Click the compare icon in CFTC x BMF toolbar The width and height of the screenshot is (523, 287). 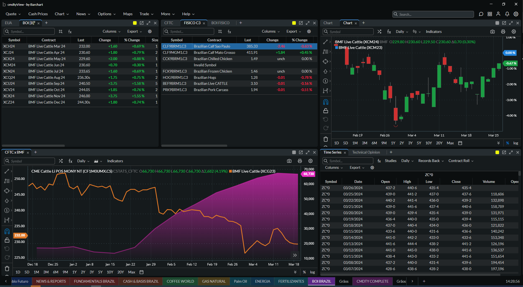61,161
